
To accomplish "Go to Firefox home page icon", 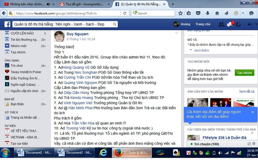I will click(217, 13).
